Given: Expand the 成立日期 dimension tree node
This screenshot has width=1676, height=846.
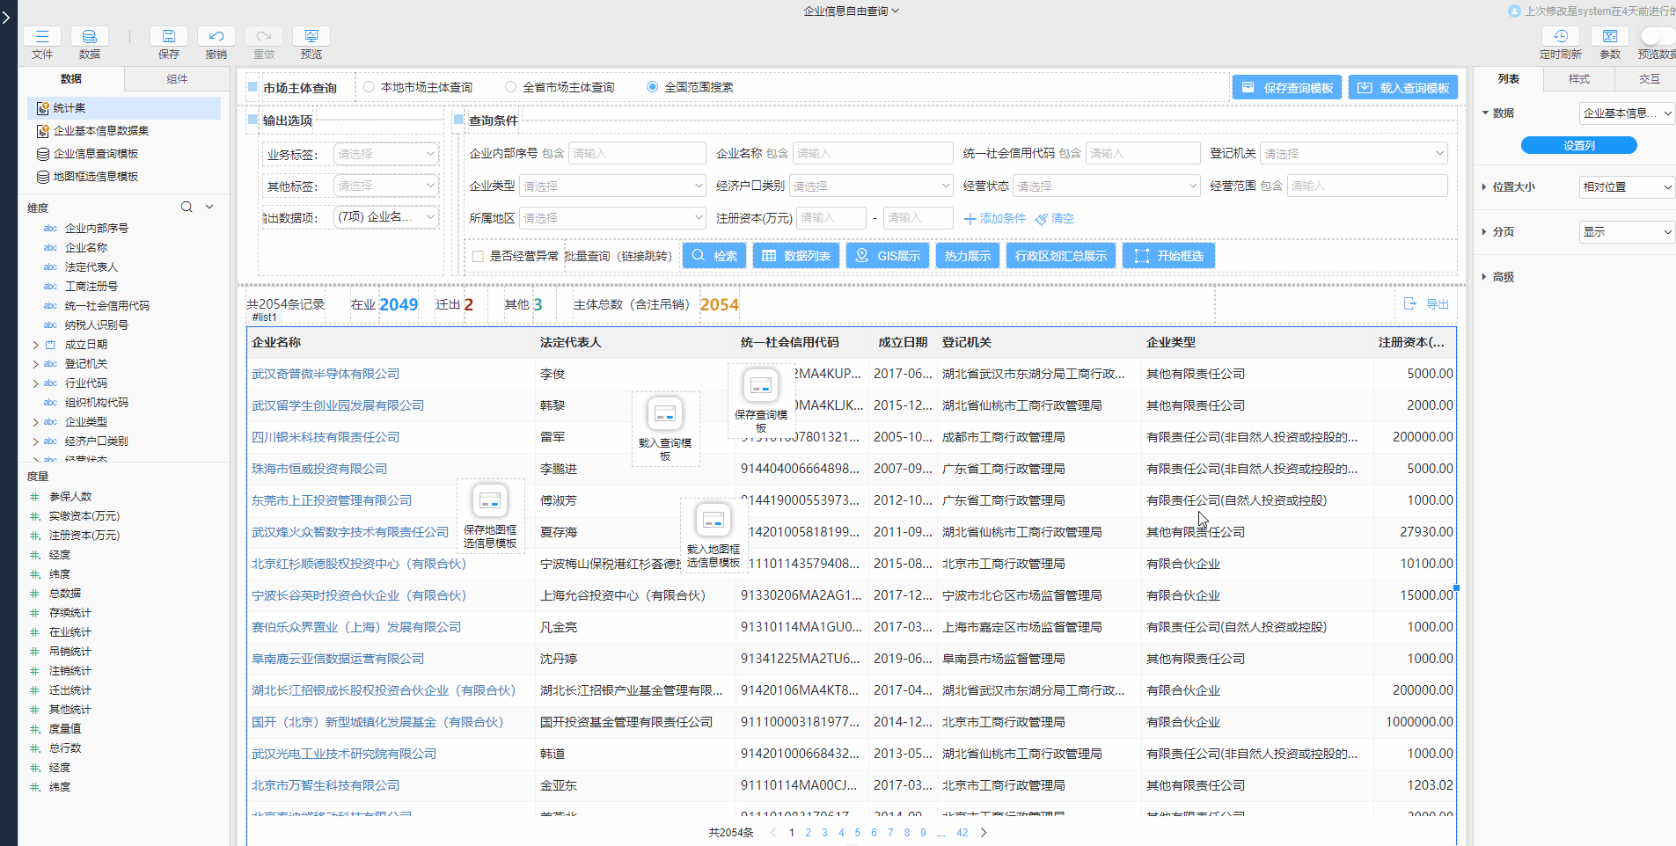Looking at the screenshot, I should [x=35, y=345].
